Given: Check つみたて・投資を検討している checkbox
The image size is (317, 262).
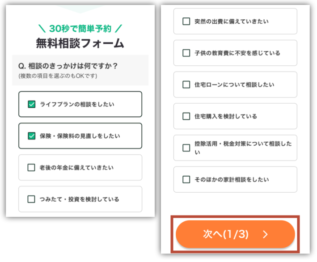Looking at the screenshot, I should (31, 199).
